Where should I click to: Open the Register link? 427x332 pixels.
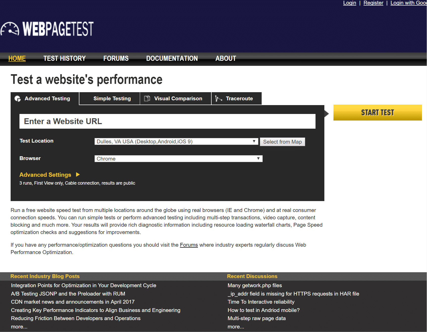373,3
